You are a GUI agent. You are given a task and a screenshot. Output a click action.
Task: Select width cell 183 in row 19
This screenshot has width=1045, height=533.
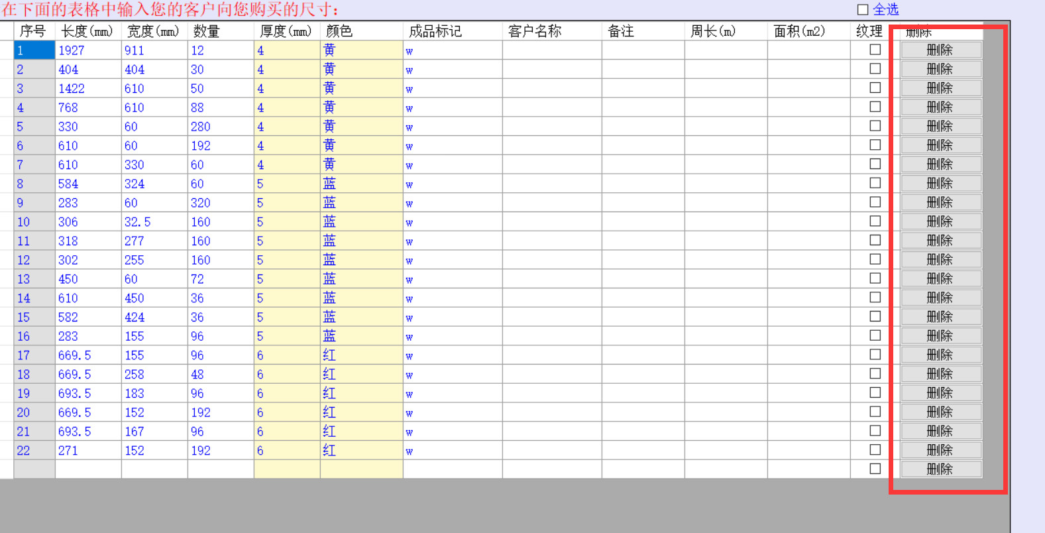click(154, 393)
